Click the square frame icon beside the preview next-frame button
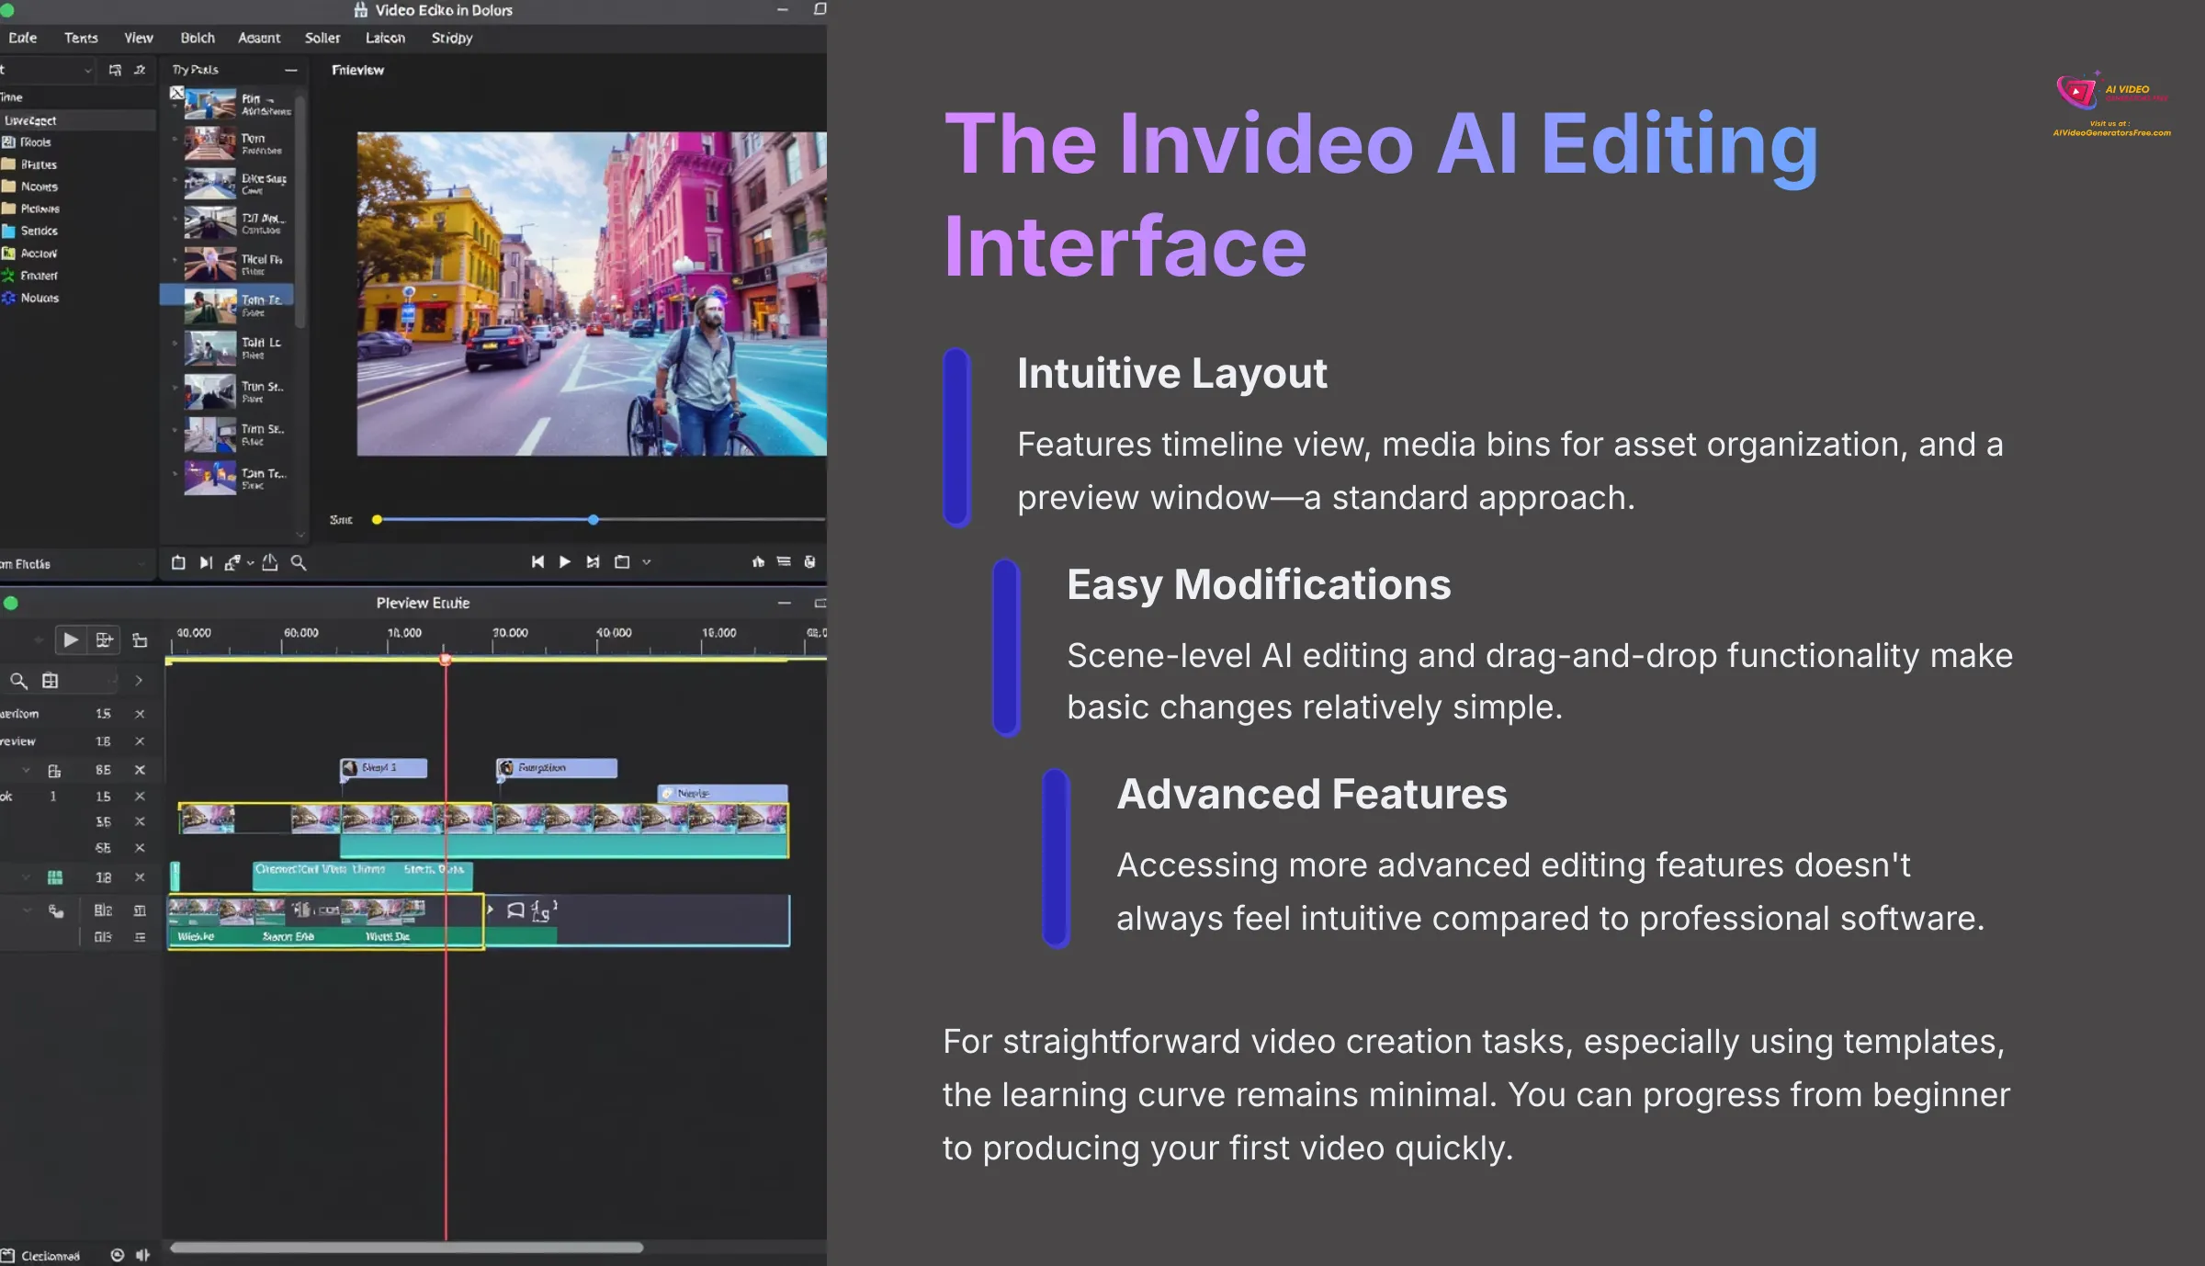 coord(622,562)
